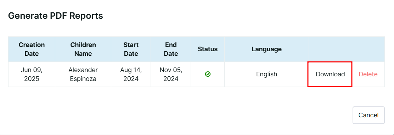Viewport: 394px width, 135px height.
Task: Click the Start Date column header
Action: pyautogui.click(x=131, y=49)
